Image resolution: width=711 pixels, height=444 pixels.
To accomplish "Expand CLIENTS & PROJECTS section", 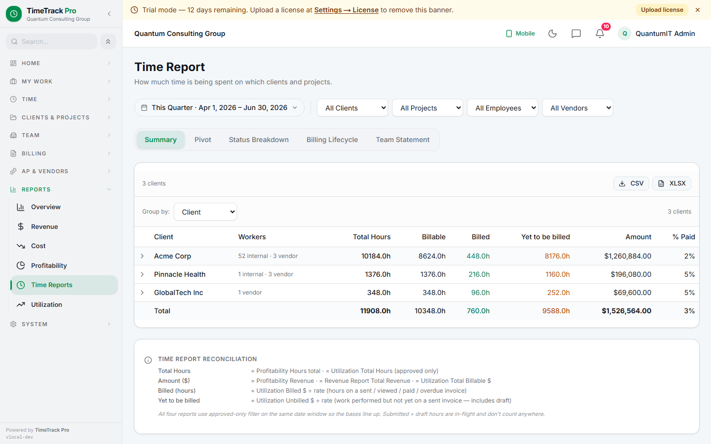I will [61, 117].
